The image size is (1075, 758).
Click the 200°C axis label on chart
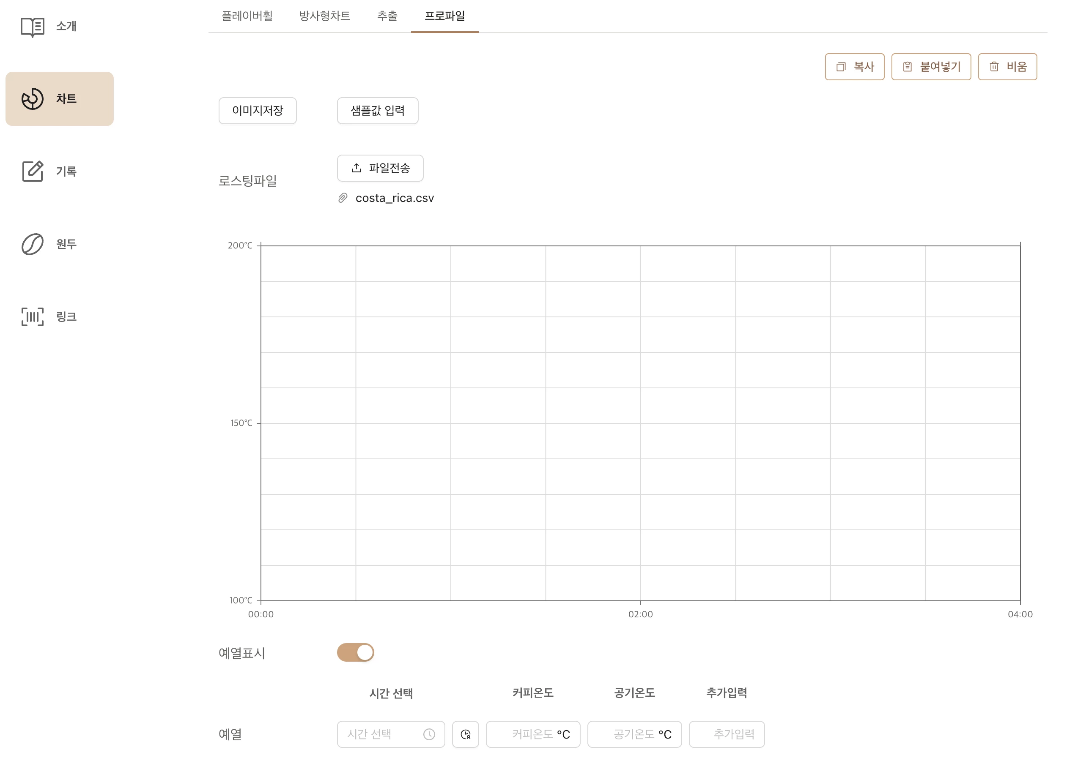tap(240, 245)
